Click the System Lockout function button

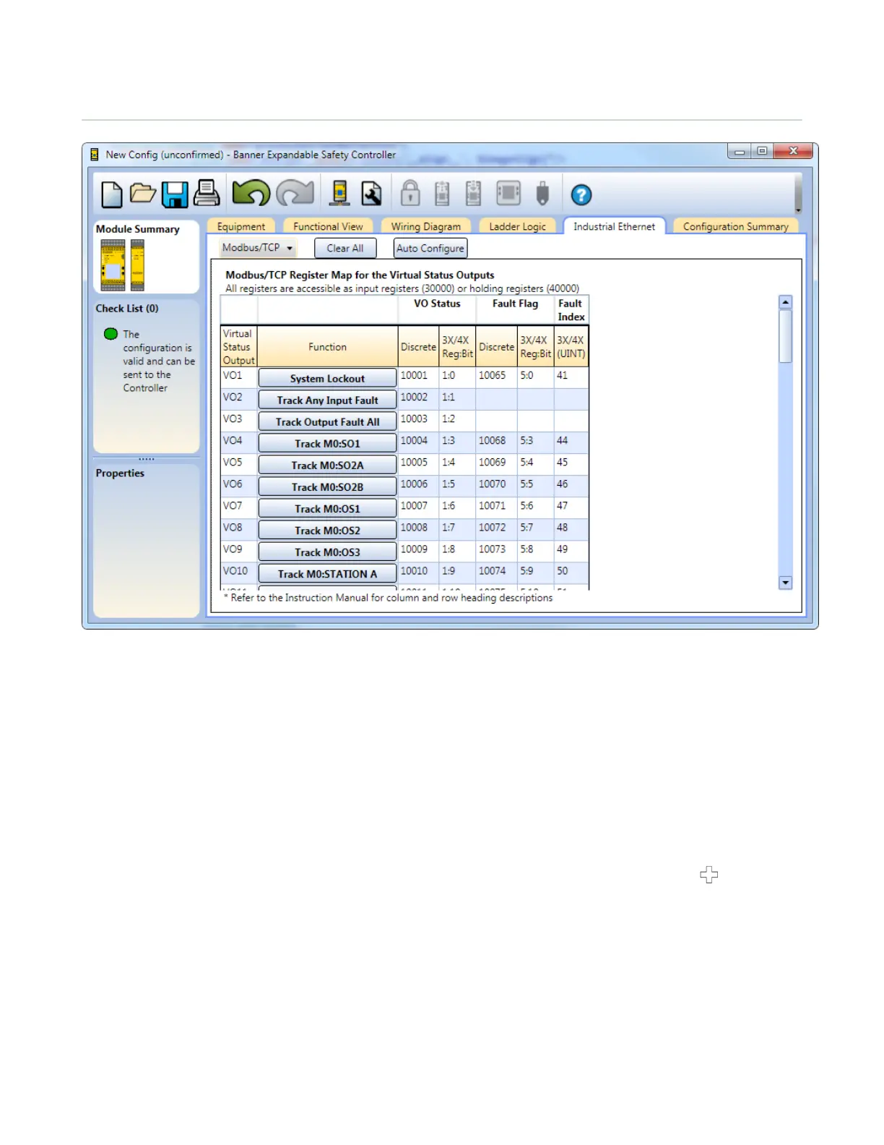(x=327, y=378)
